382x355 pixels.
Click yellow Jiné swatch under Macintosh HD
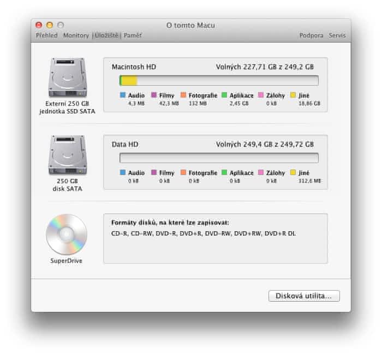[x=293, y=95]
